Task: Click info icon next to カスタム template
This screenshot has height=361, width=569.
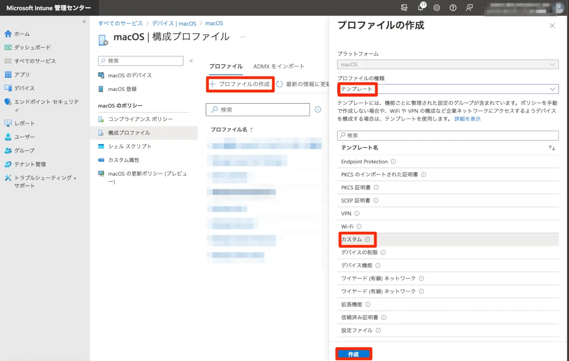Action: tap(367, 239)
